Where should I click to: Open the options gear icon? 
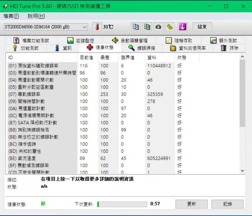coord(169,27)
